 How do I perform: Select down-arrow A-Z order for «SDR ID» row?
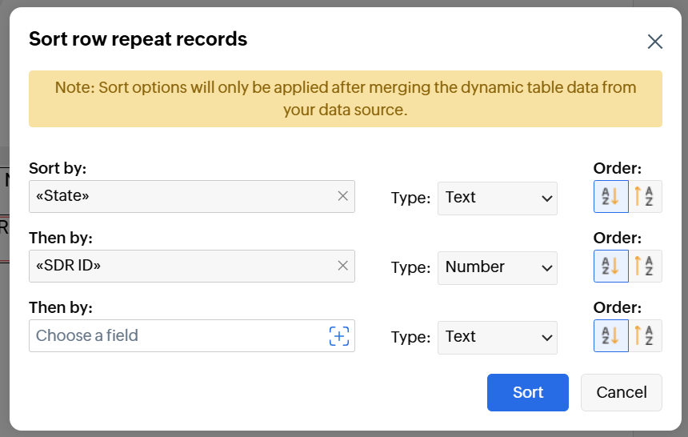610,267
